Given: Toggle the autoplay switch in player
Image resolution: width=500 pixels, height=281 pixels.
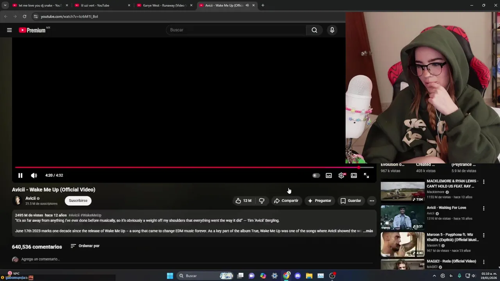Looking at the screenshot, I should 316,176.
